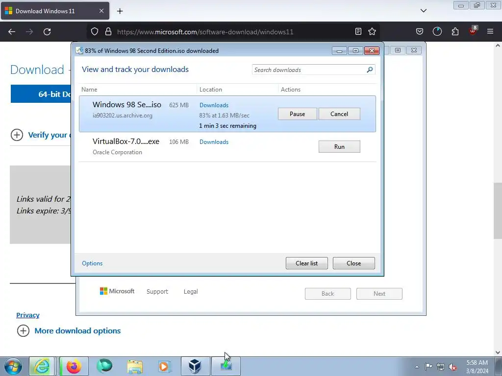Click the padlock site security icon

108,31
